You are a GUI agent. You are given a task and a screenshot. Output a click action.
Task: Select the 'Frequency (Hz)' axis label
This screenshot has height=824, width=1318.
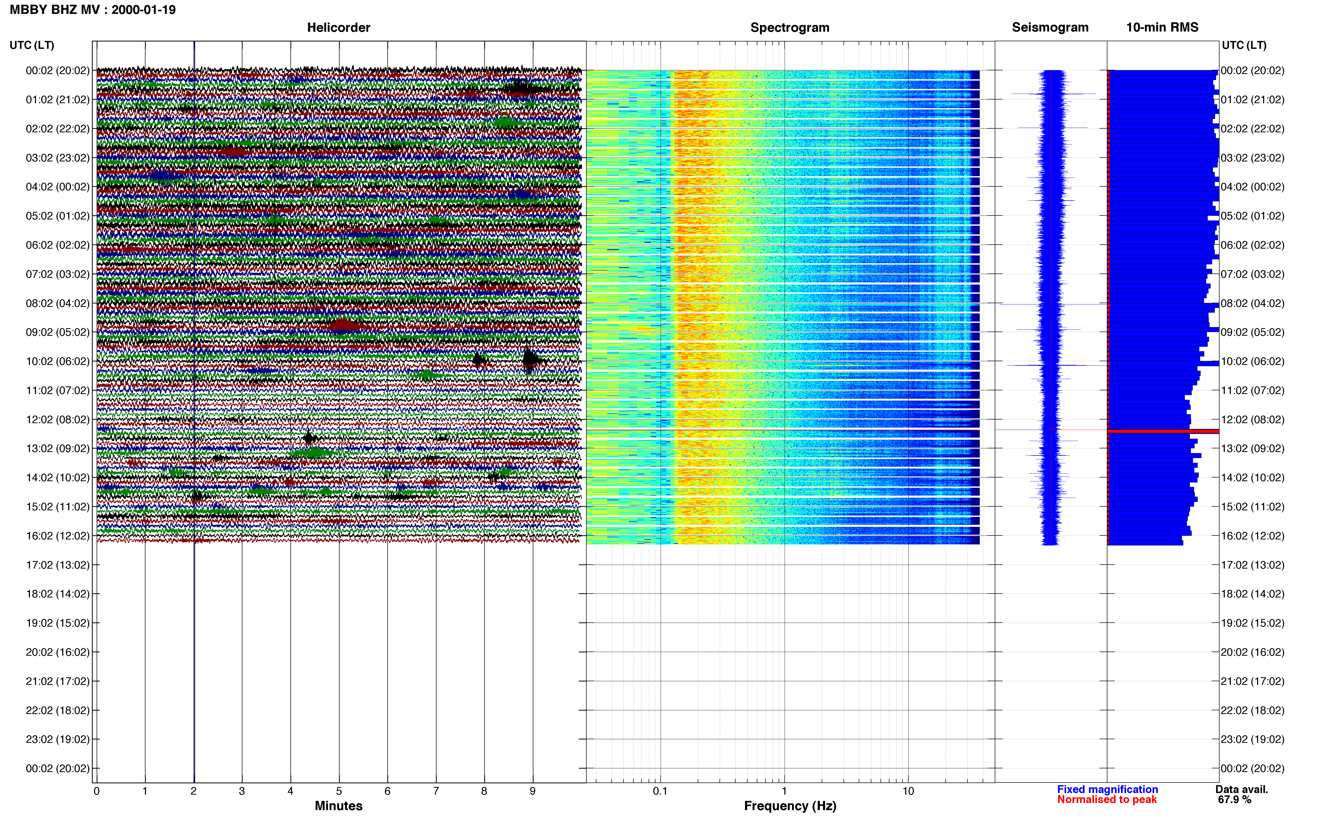tap(790, 805)
